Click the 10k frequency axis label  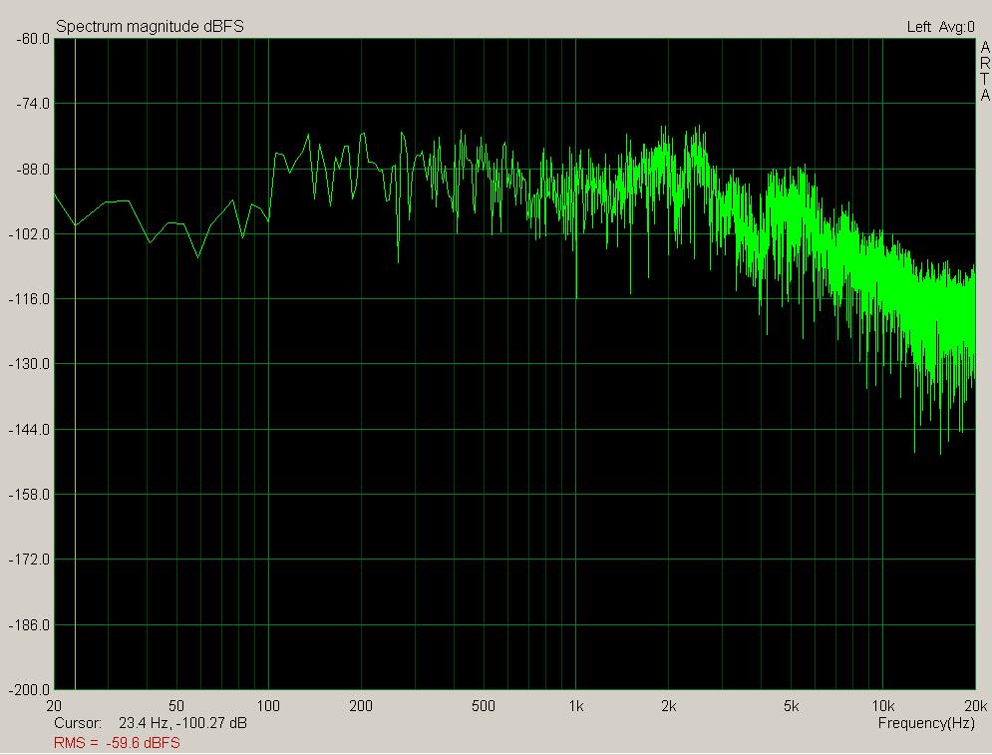coord(883,706)
